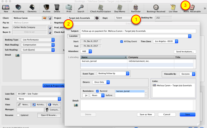Open the Role dropdown
The width and height of the screenshot is (207, 128).
pyautogui.click(x=39, y=99)
